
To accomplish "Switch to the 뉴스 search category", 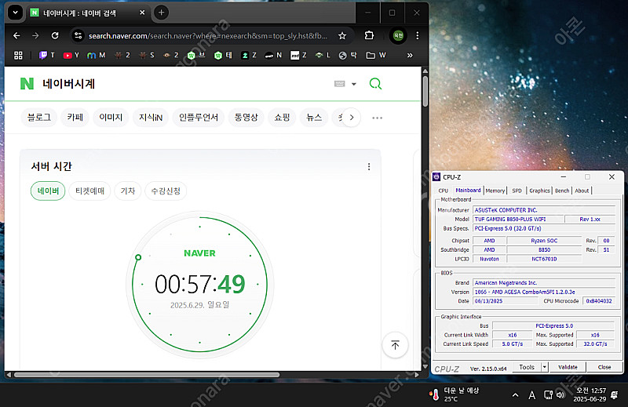I will point(313,118).
